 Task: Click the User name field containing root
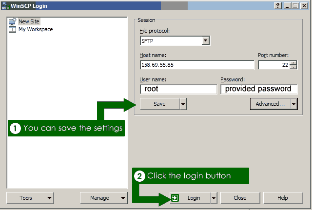(178, 89)
